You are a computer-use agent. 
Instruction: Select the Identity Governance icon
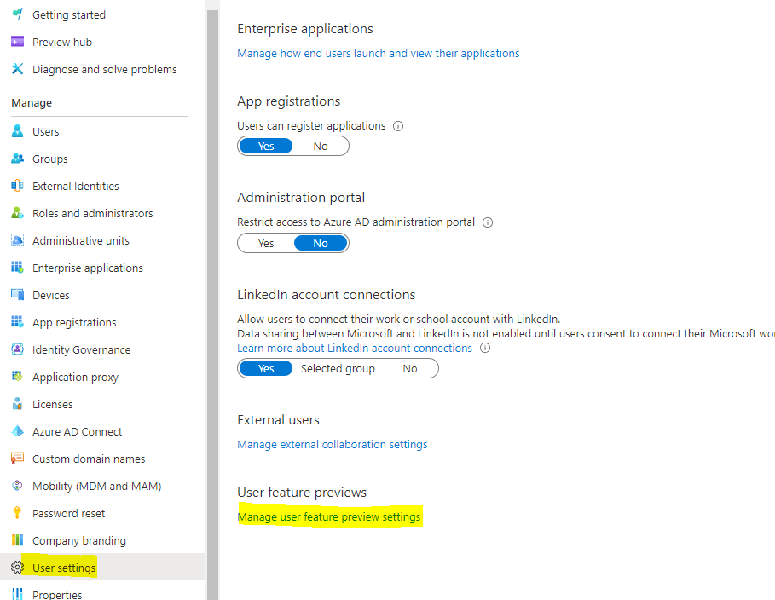point(17,349)
